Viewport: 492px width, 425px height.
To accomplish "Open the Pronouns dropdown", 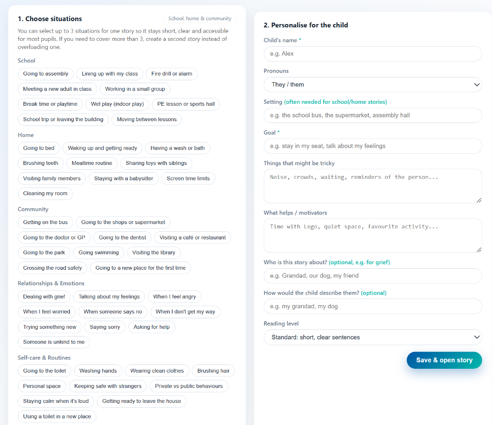I will coord(372,84).
